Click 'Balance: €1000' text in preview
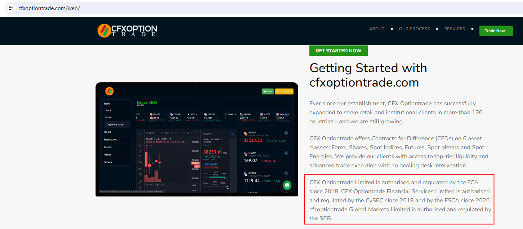Screen dimensions: 523x229 [x=147, y=103]
